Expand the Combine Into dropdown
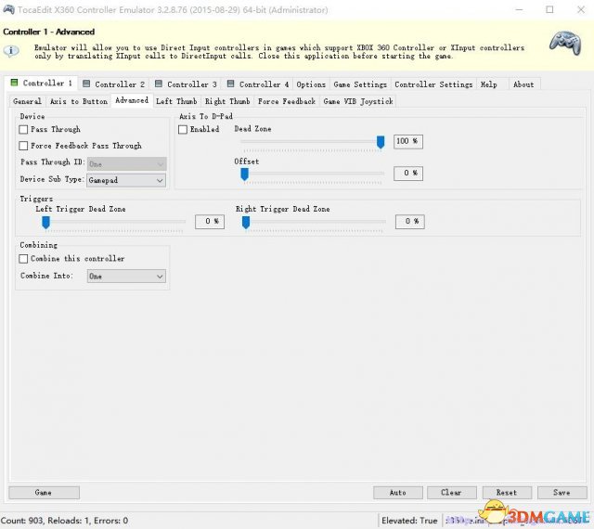 pos(126,277)
